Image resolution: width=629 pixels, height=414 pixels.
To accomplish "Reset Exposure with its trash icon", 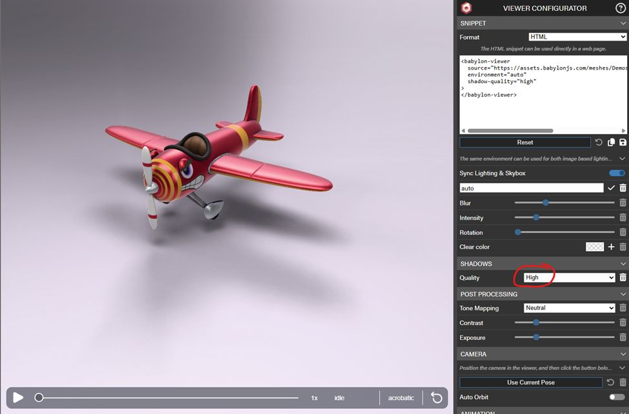I will [623, 337].
